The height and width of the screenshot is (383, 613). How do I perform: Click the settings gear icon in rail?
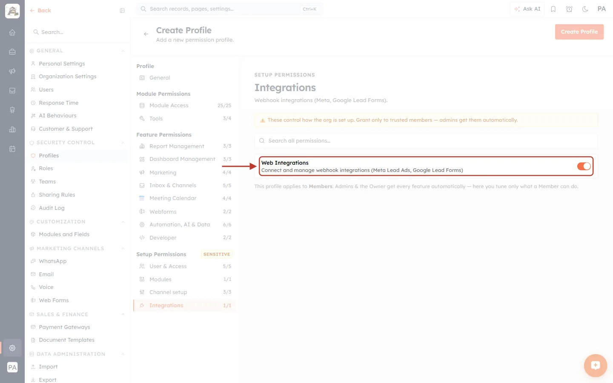click(x=12, y=348)
